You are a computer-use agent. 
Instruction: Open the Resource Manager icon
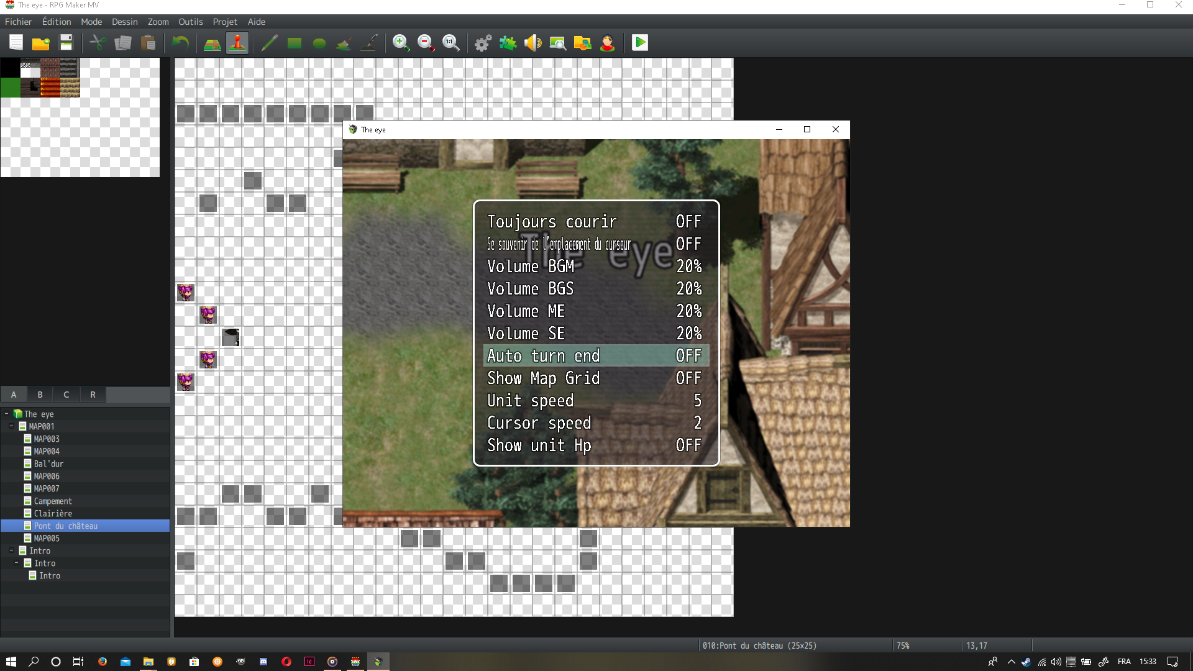pos(583,43)
